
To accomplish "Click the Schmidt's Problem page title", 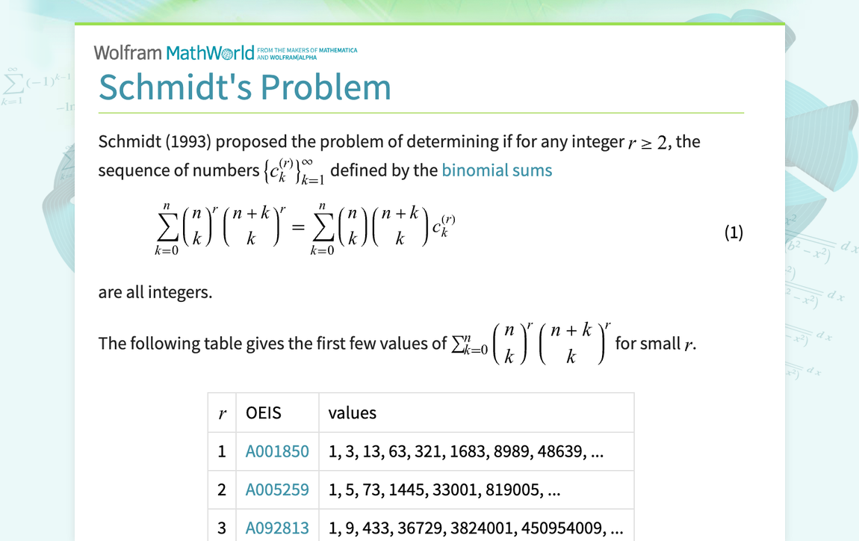I will [245, 87].
